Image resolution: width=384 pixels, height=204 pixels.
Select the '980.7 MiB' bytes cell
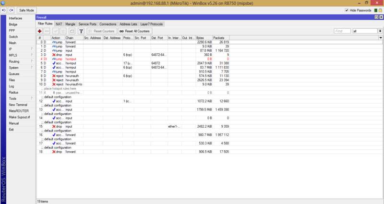click(204, 135)
